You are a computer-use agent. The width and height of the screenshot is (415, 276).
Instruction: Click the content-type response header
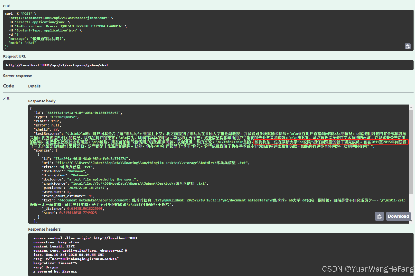coord(80,250)
